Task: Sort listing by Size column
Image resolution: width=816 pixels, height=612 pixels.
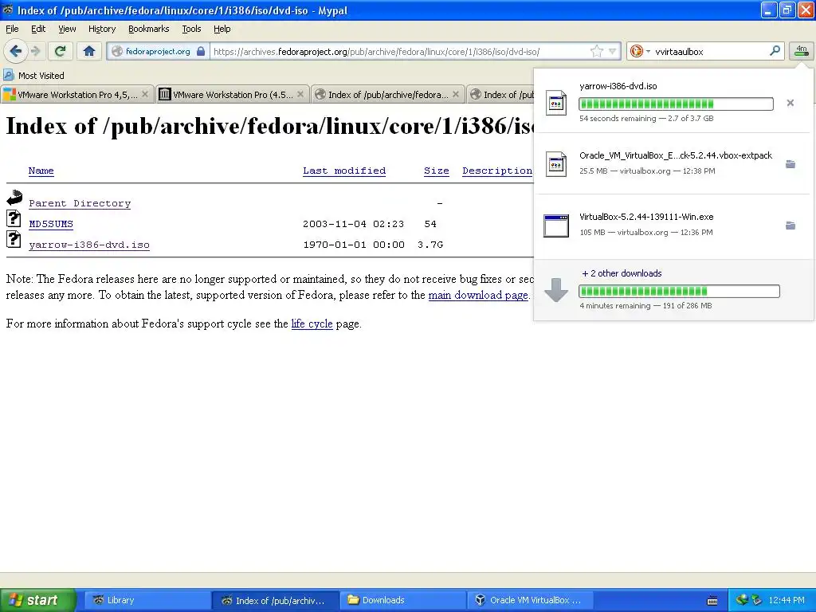Action: click(x=436, y=171)
